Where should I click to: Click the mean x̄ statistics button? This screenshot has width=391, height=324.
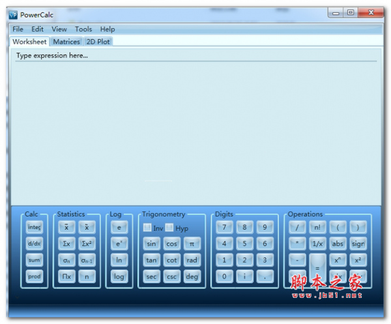[66, 227]
